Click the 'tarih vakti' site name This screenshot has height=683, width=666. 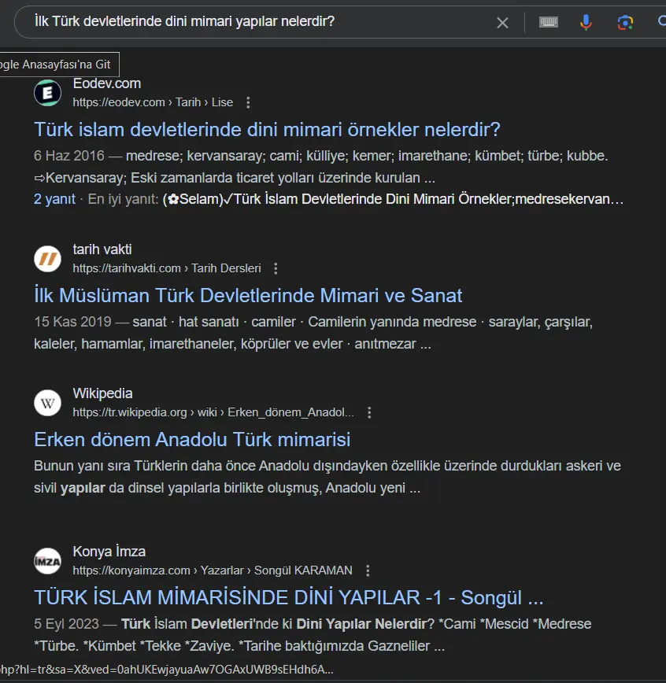pos(102,249)
